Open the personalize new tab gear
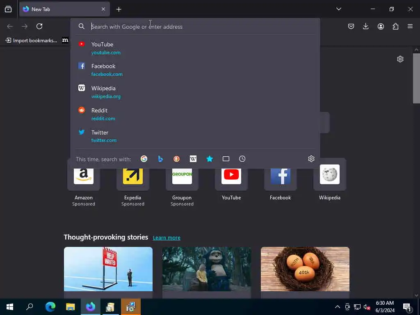The height and width of the screenshot is (315, 420). pos(400,59)
